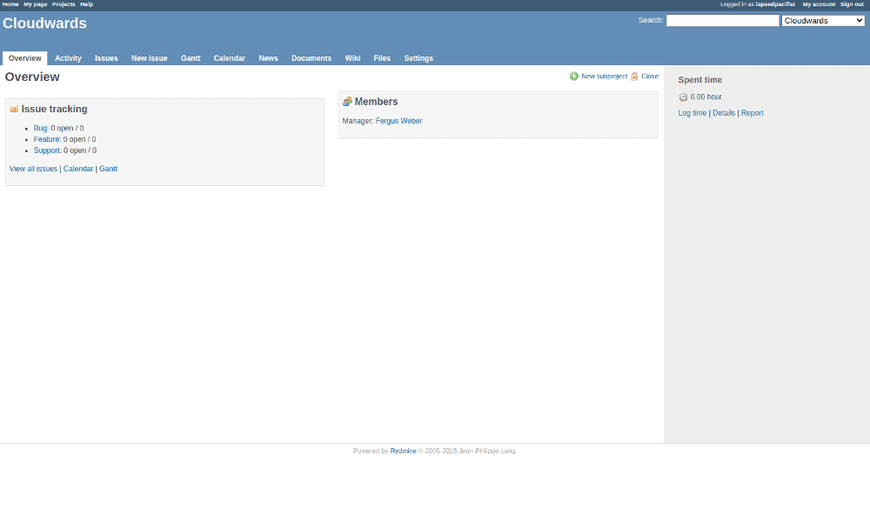Screen dimensions: 870x522
Task: Open Projects in top menu
Action: pyautogui.click(x=64, y=4)
